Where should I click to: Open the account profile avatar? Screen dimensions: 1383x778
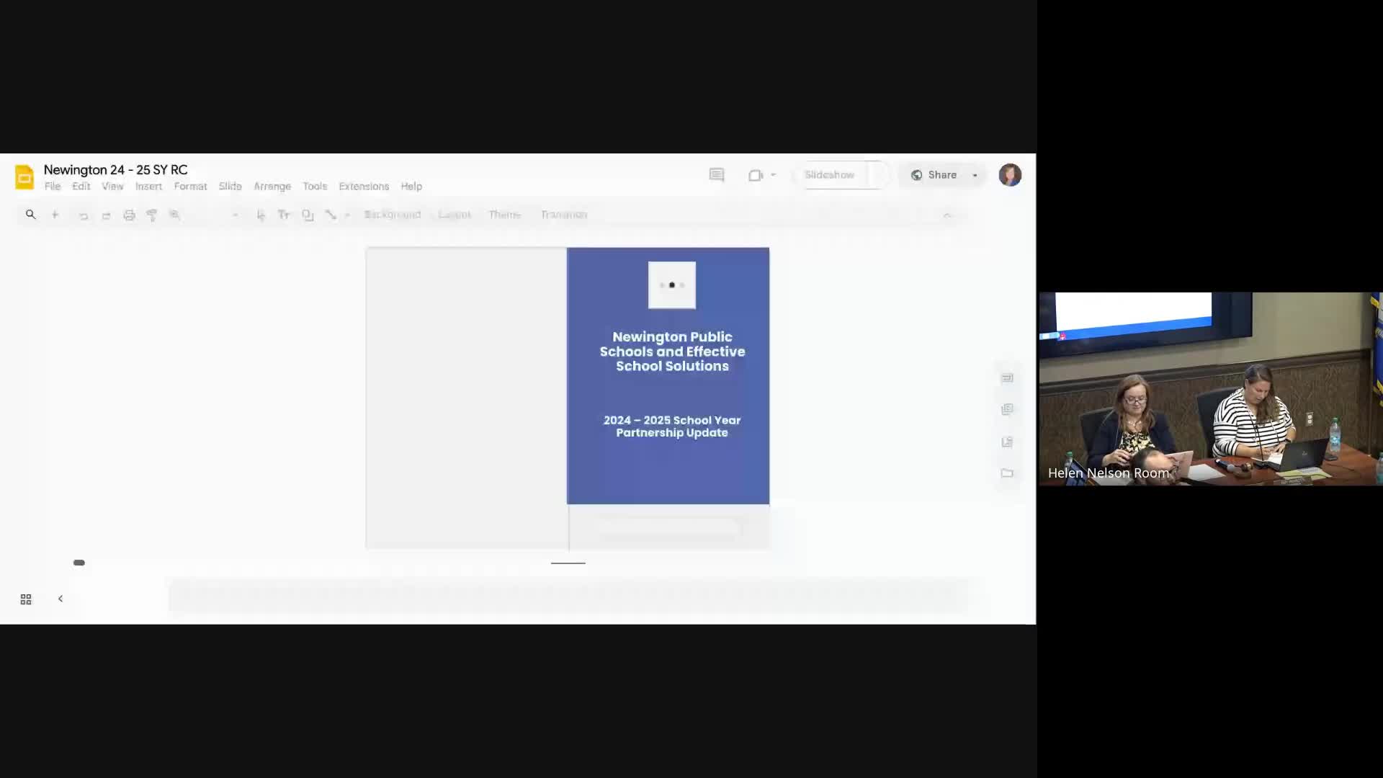[x=1010, y=175]
